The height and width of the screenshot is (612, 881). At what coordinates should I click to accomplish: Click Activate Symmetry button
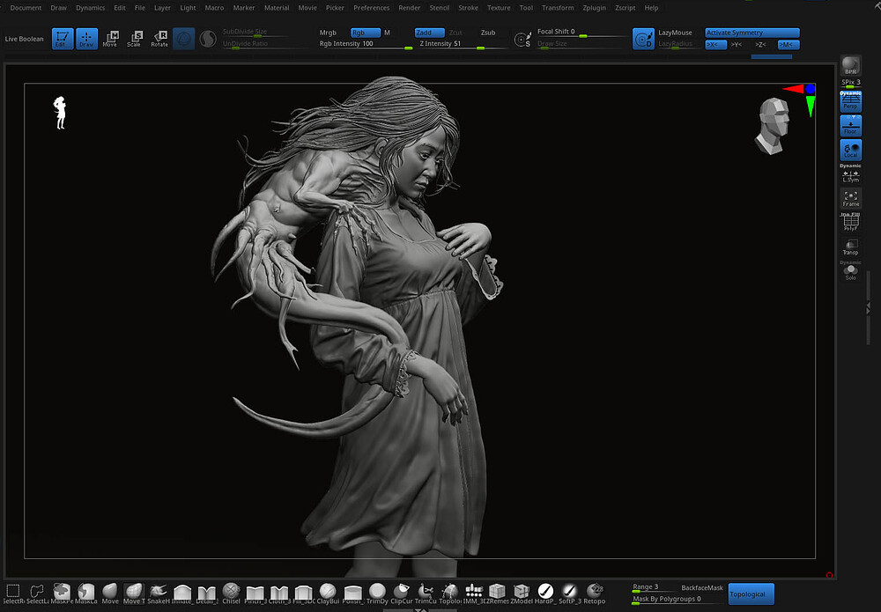point(751,33)
